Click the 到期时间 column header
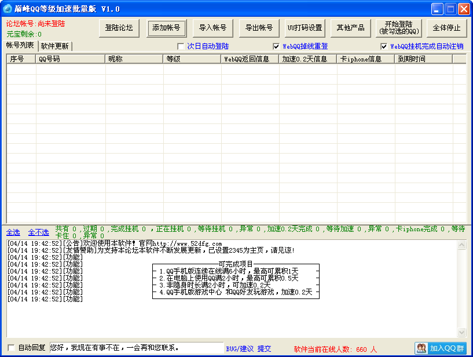 [x=424, y=59]
